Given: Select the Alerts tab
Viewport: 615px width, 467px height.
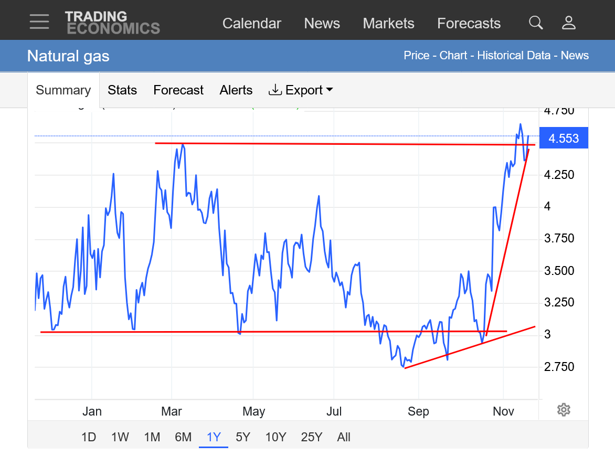Looking at the screenshot, I should click(x=236, y=90).
